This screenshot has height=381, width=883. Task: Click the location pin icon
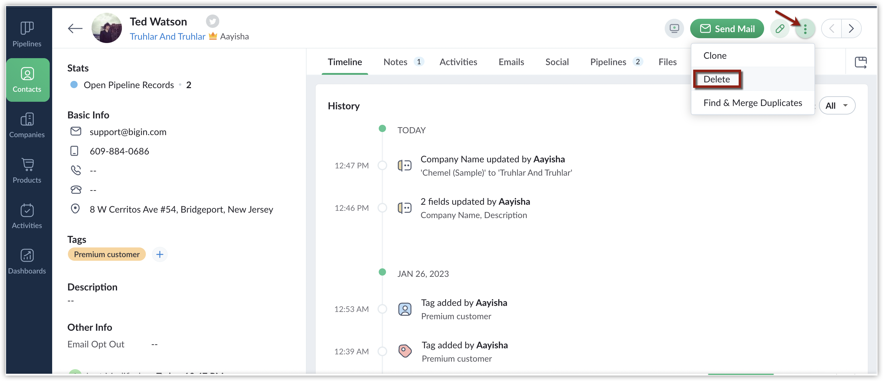[75, 209]
